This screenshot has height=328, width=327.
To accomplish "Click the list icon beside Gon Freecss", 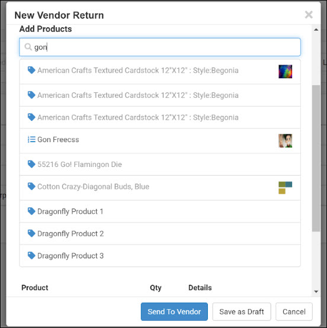I will (31, 139).
